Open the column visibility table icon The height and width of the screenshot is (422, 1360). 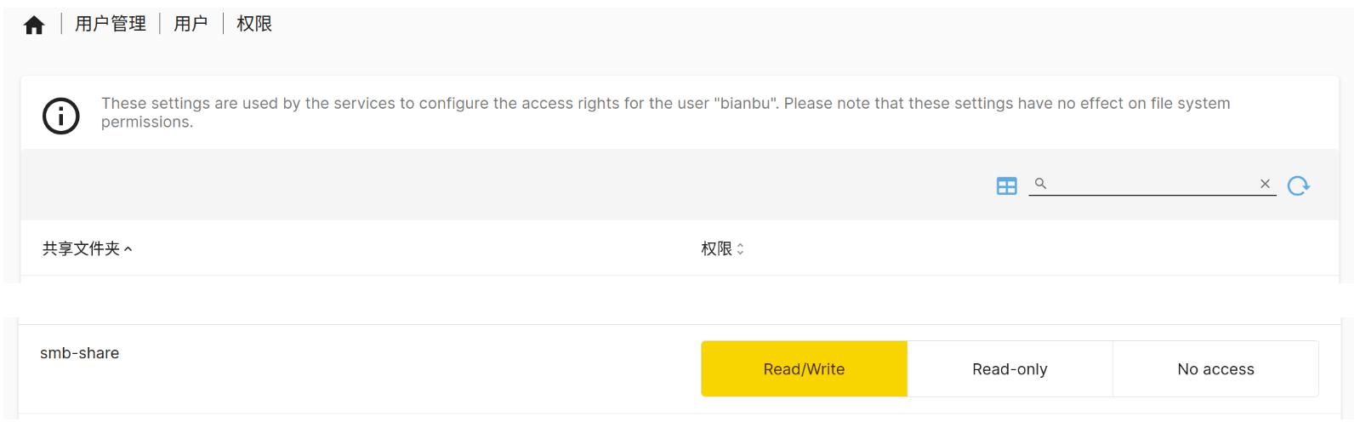tap(1006, 185)
